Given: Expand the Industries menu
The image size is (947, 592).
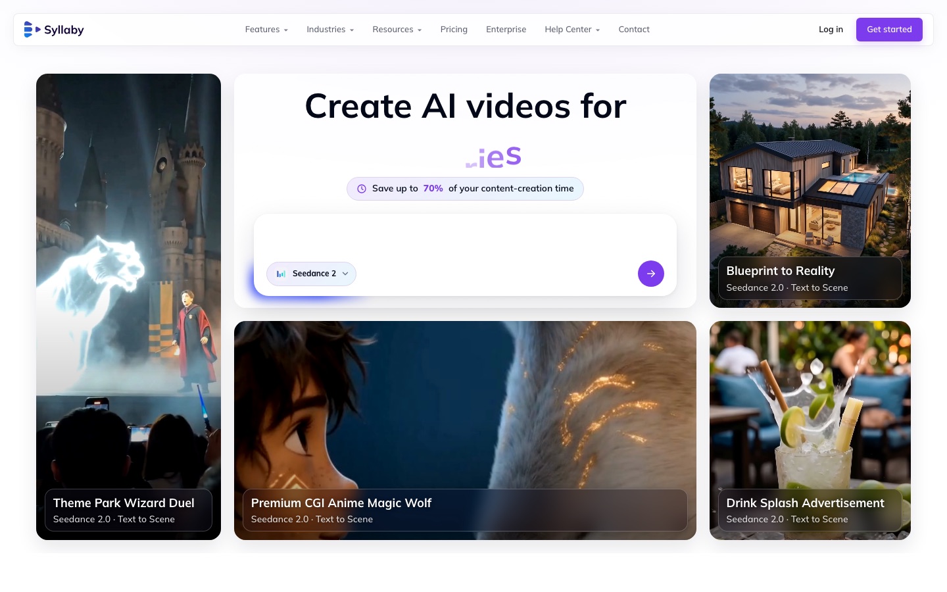Looking at the screenshot, I should (x=330, y=30).
